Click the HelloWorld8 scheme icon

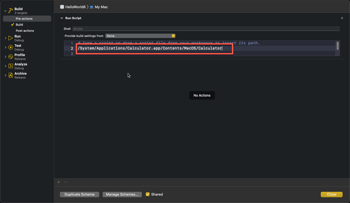(x=62, y=7)
